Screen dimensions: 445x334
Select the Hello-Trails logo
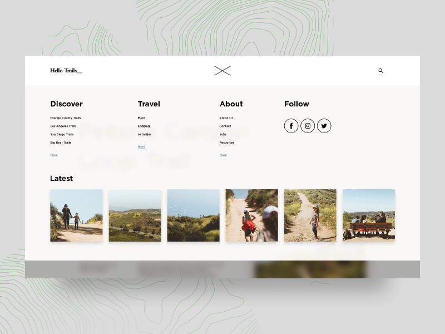[x=65, y=71]
